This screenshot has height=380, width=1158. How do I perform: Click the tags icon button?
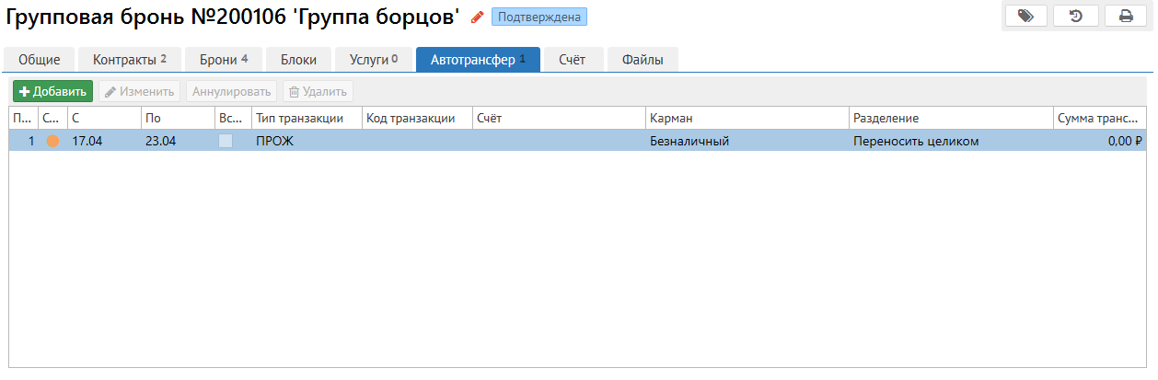tap(1025, 16)
